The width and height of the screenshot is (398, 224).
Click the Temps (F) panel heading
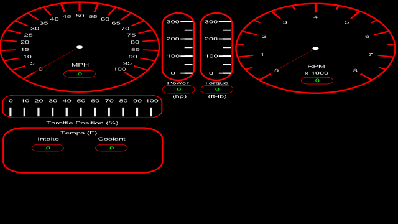pos(79,133)
